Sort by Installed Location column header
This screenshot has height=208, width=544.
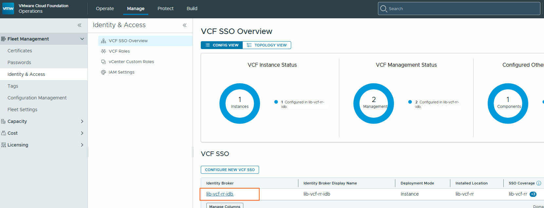(x=472, y=183)
